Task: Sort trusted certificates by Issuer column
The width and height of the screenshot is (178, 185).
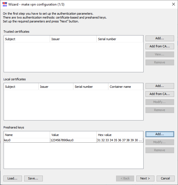Action: pos(73,39)
